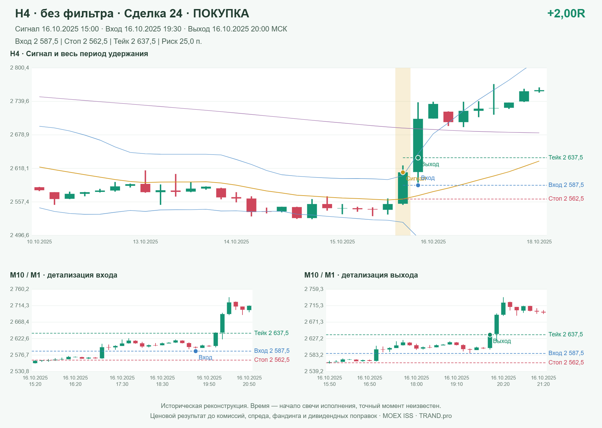This screenshot has height=428, width=602.
Task: Click 'Тейк 2 637,5' label in exit detail chart
Action: [566, 334]
